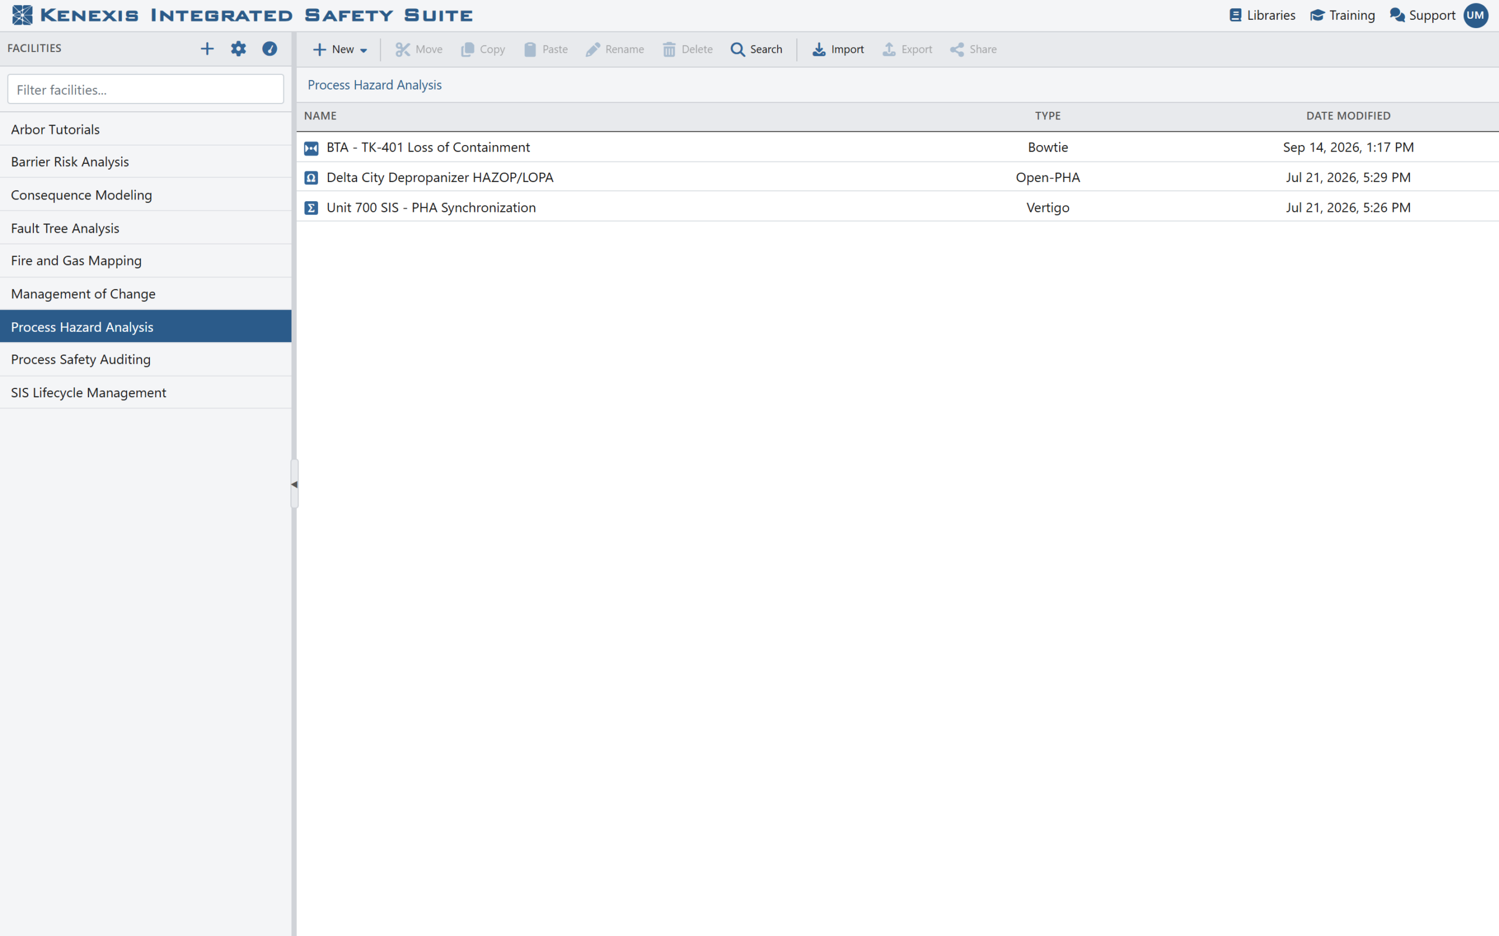The width and height of the screenshot is (1499, 936).
Task: Click the Share toolbar button
Action: tap(974, 50)
